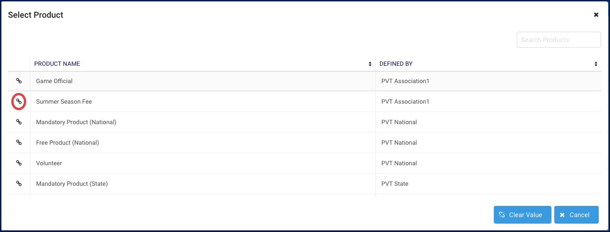Choose the Volunteer product row
This screenshot has width=610, height=232.
point(49,163)
